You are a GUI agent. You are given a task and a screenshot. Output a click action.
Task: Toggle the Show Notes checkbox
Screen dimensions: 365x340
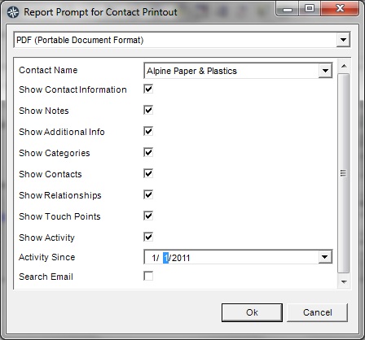(x=148, y=110)
